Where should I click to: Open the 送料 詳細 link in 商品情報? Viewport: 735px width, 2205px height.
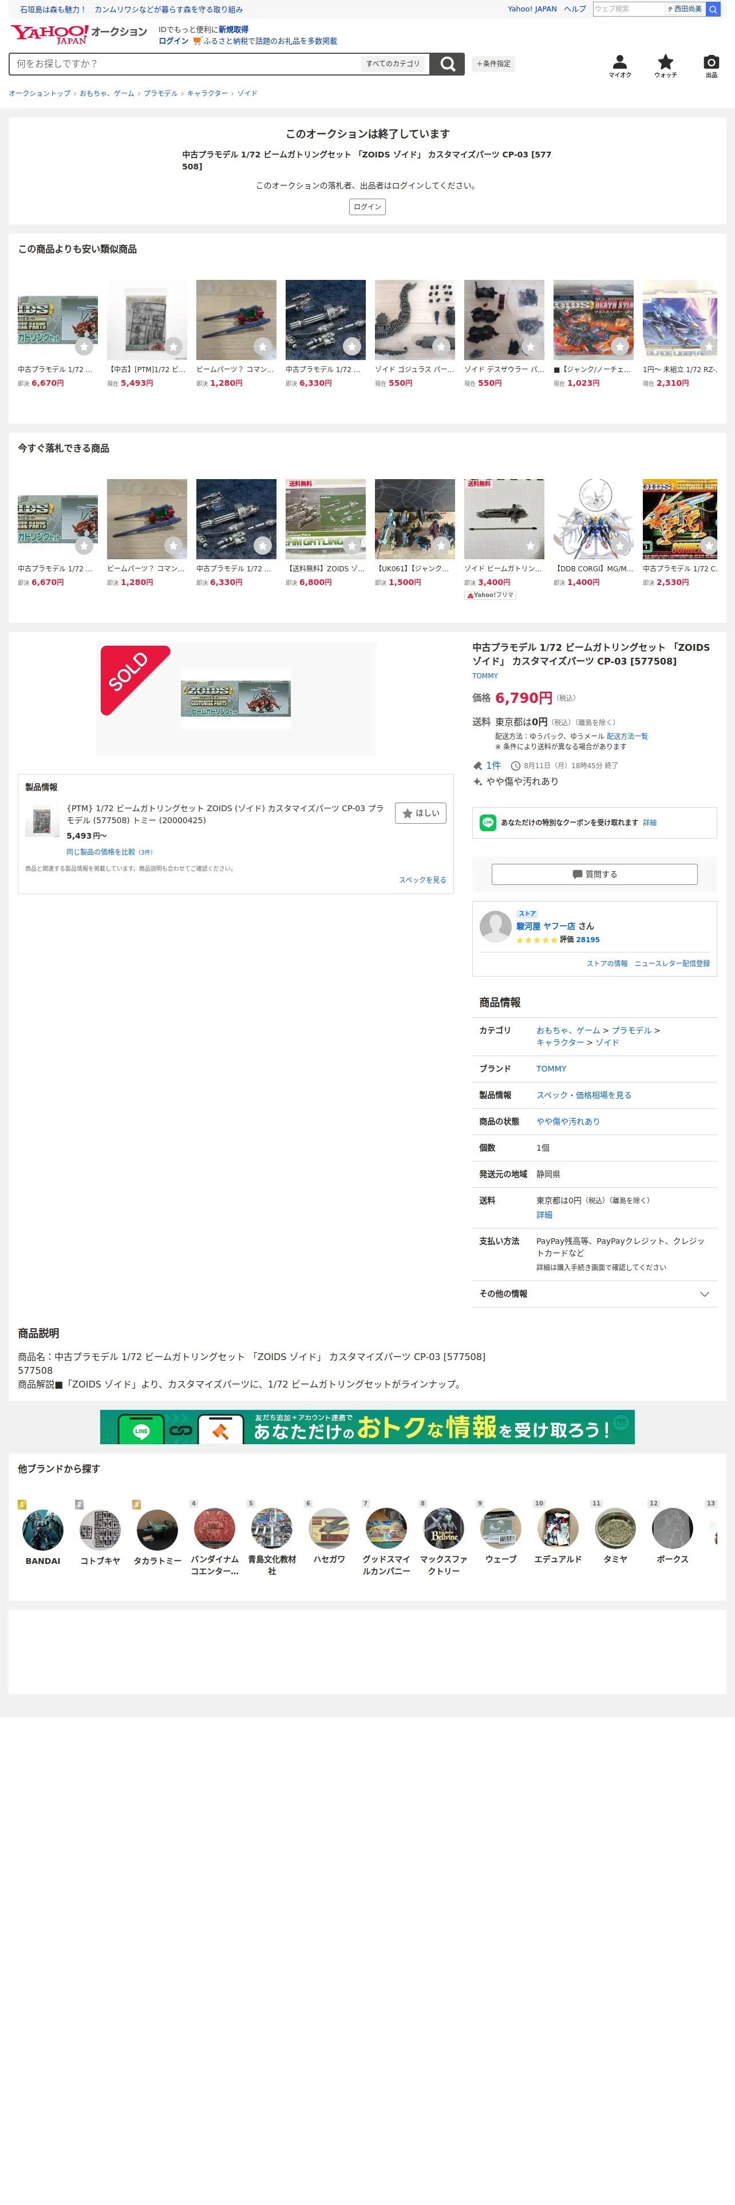pyautogui.click(x=544, y=1215)
